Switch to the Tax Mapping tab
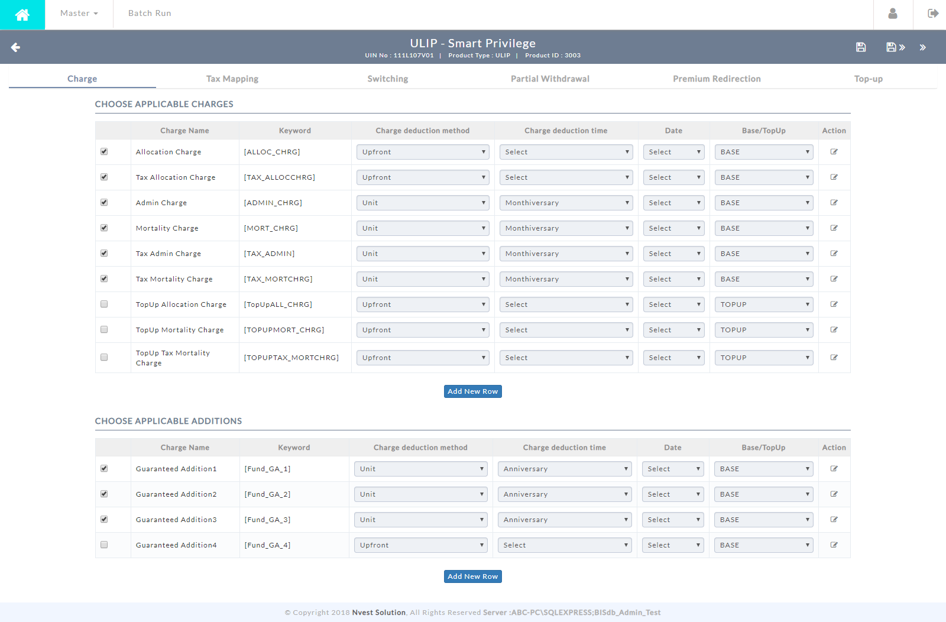This screenshot has width=946, height=622. tap(232, 79)
